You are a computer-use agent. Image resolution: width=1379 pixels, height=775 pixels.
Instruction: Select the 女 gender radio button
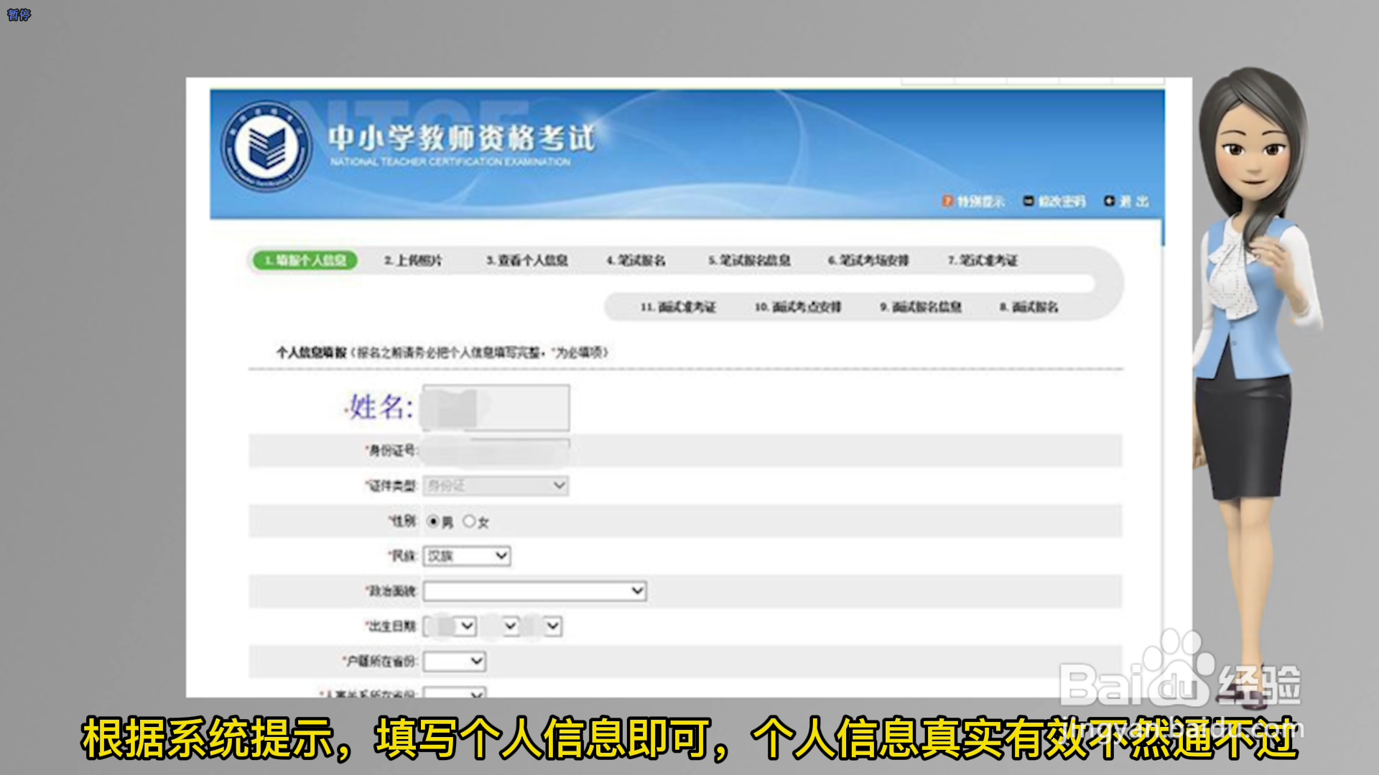coord(468,522)
